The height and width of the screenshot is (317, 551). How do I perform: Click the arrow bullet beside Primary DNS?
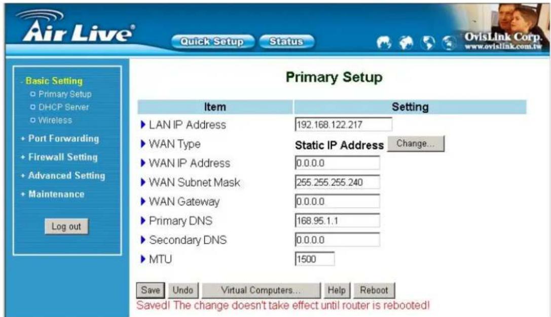pyautogui.click(x=143, y=221)
